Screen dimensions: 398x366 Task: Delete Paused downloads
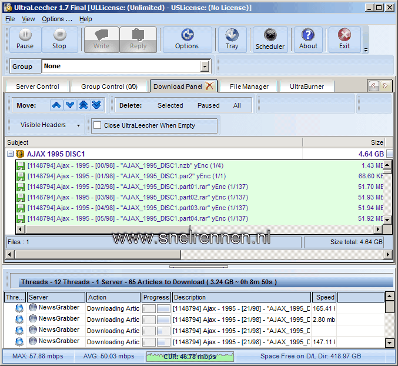[209, 105]
